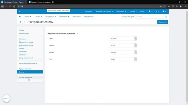Image resolution: width=188 pixels, height=105 pixels.
Task: Click the Найти search input field
Action: [150, 17]
